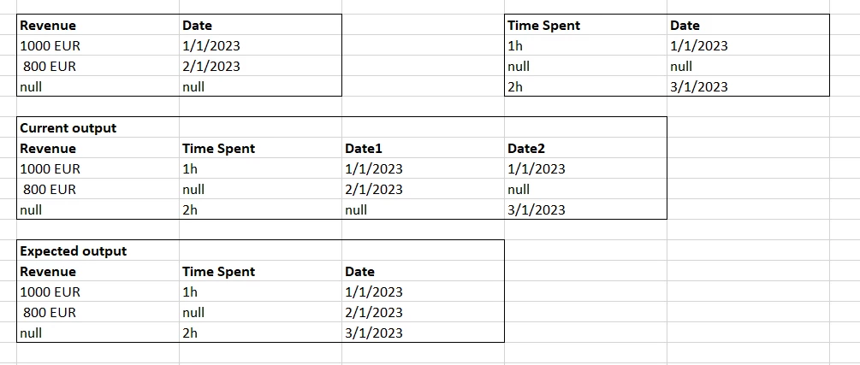
Task: Click 1000 EUR in the top-left table
Action: click(x=98, y=45)
